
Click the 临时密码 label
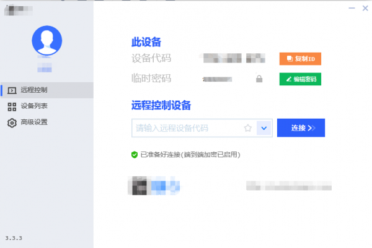(x=151, y=79)
